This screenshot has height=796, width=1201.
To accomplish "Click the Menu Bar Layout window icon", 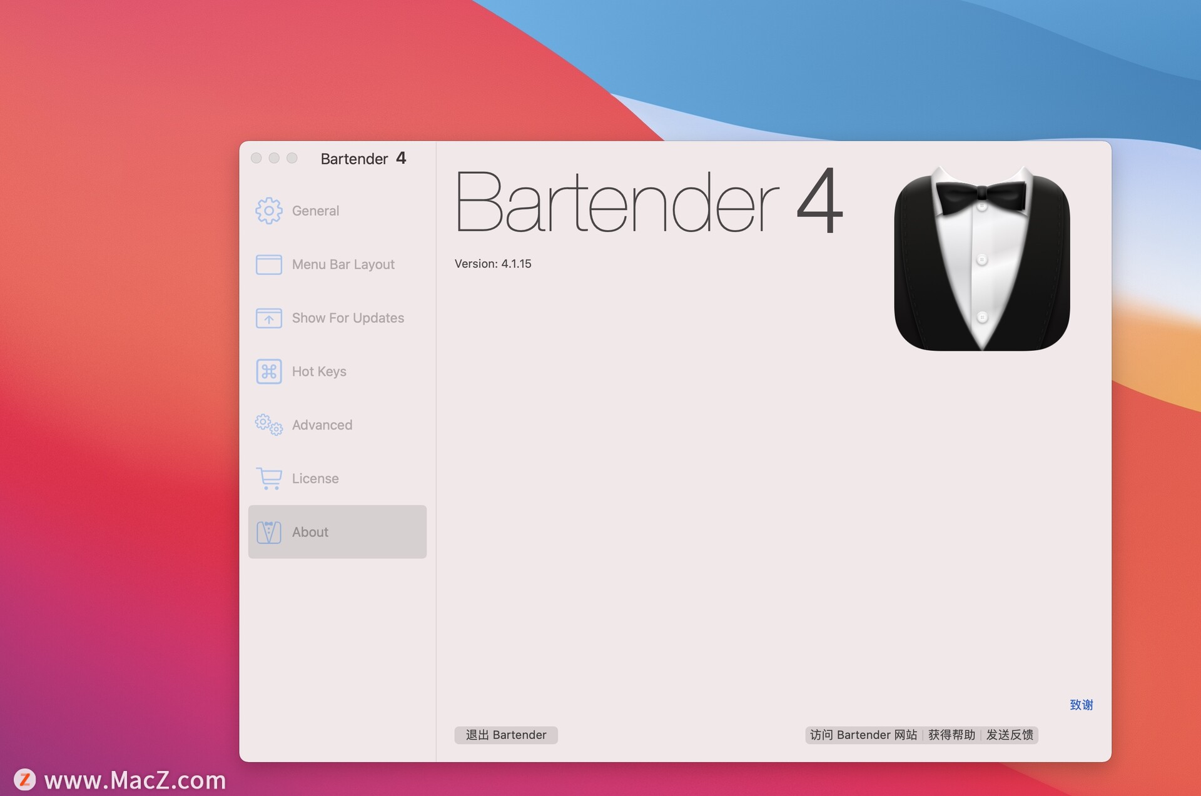I will (x=268, y=264).
